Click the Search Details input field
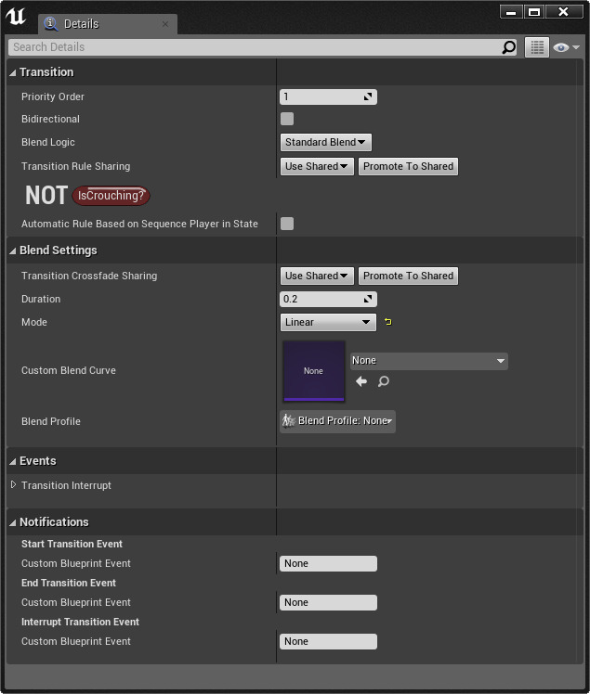 [x=251, y=47]
